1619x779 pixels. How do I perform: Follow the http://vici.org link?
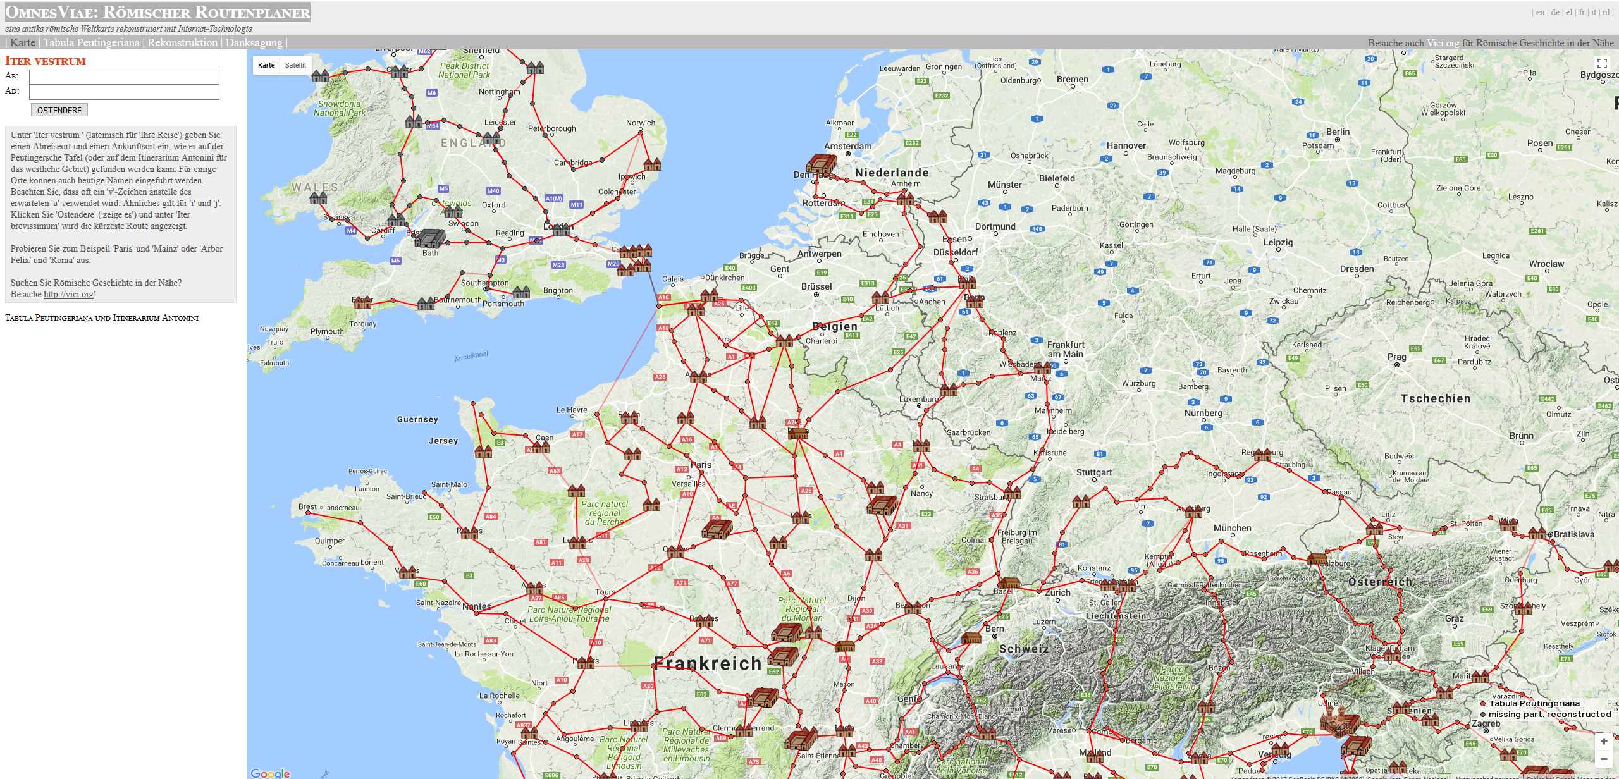pyautogui.click(x=68, y=294)
